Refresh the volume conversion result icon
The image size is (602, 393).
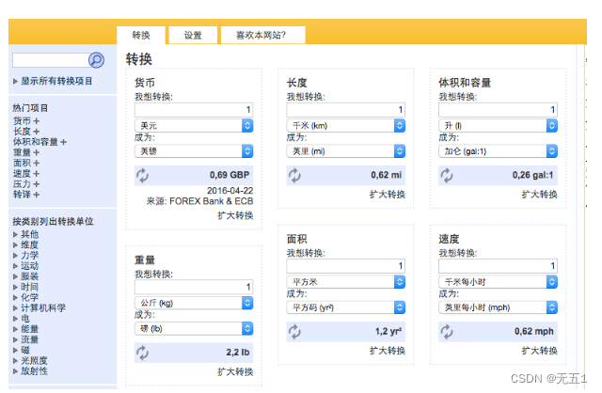447,176
